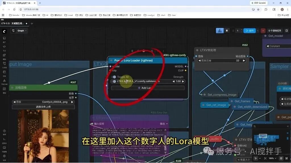Image resolution: width=291 pixels, height=163 pixels.
Task: Click the bookmark icon beside Manager
Action: click(x=227, y=31)
